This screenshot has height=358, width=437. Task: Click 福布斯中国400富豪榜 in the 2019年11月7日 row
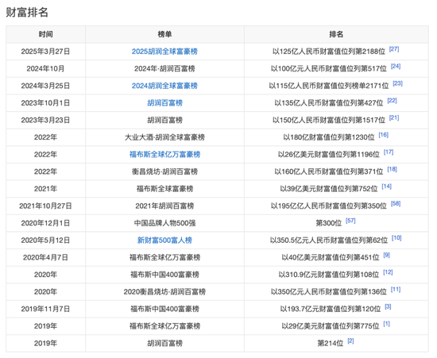(x=164, y=309)
